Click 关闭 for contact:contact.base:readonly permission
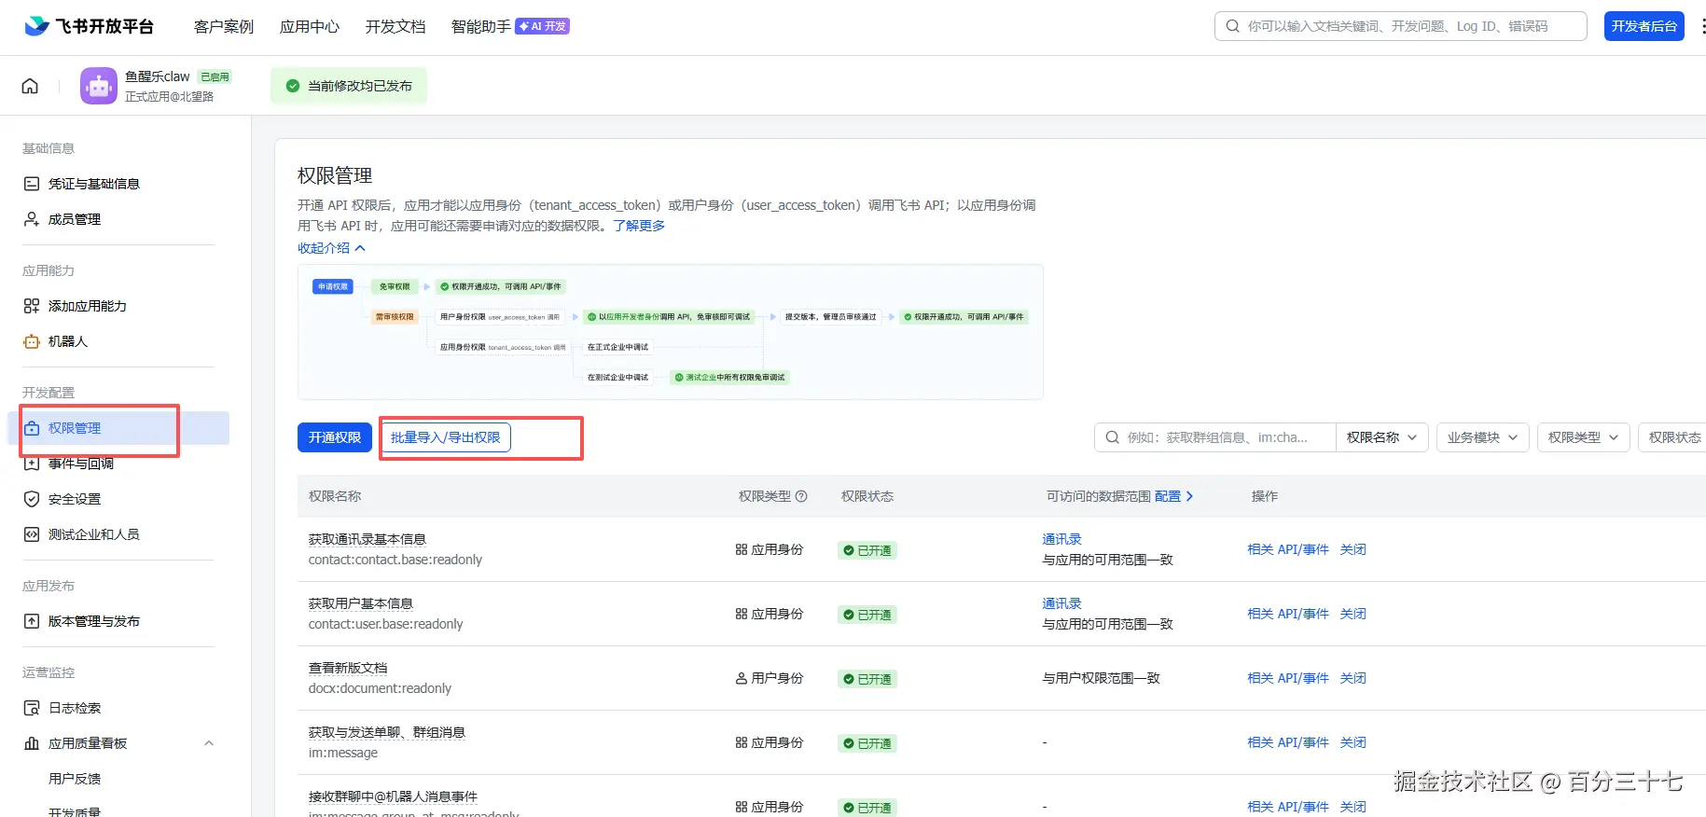 click(1352, 549)
